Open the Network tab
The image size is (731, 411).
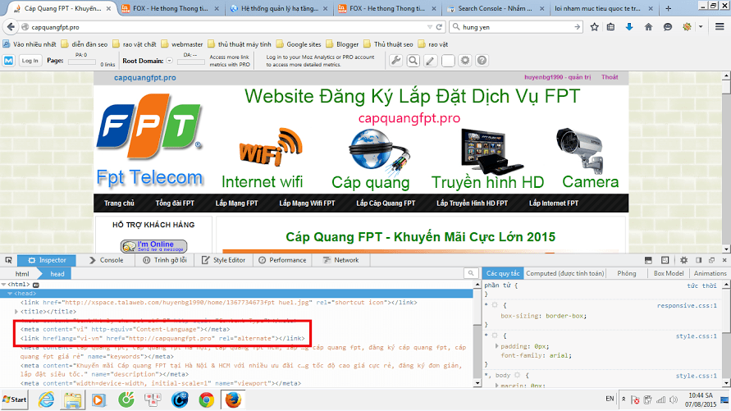(340, 260)
